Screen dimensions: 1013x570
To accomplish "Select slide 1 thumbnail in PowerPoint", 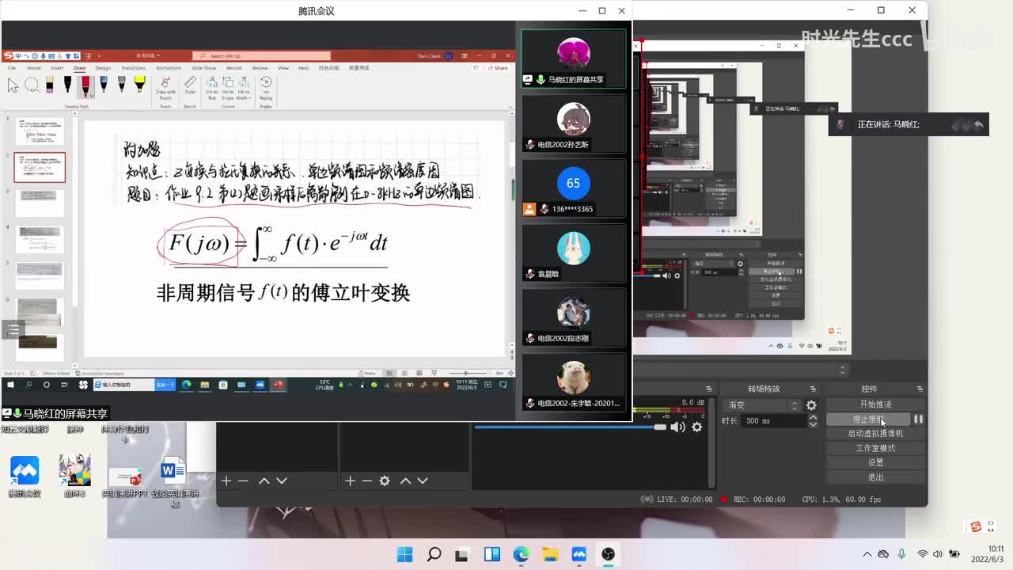I will pyautogui.click(x=40, y=131).
